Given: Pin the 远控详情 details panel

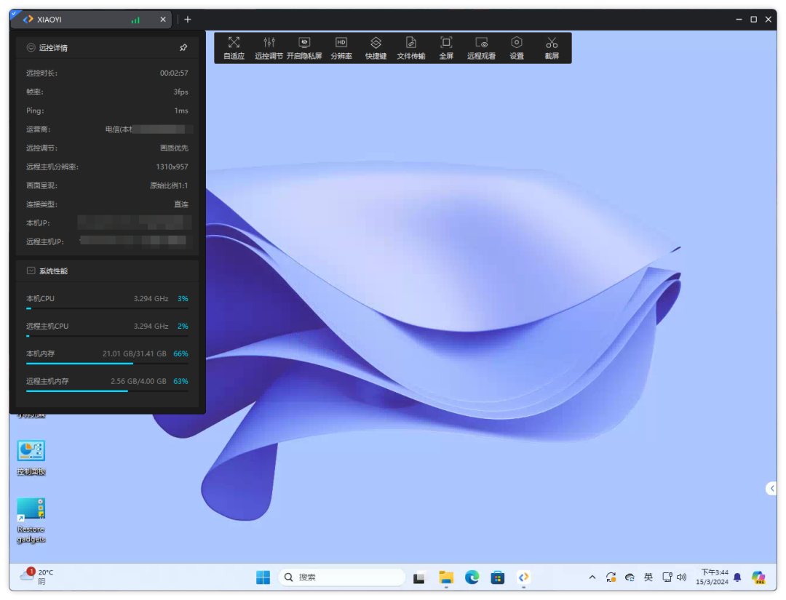Looking at the screenshot, I should point(183,48).
